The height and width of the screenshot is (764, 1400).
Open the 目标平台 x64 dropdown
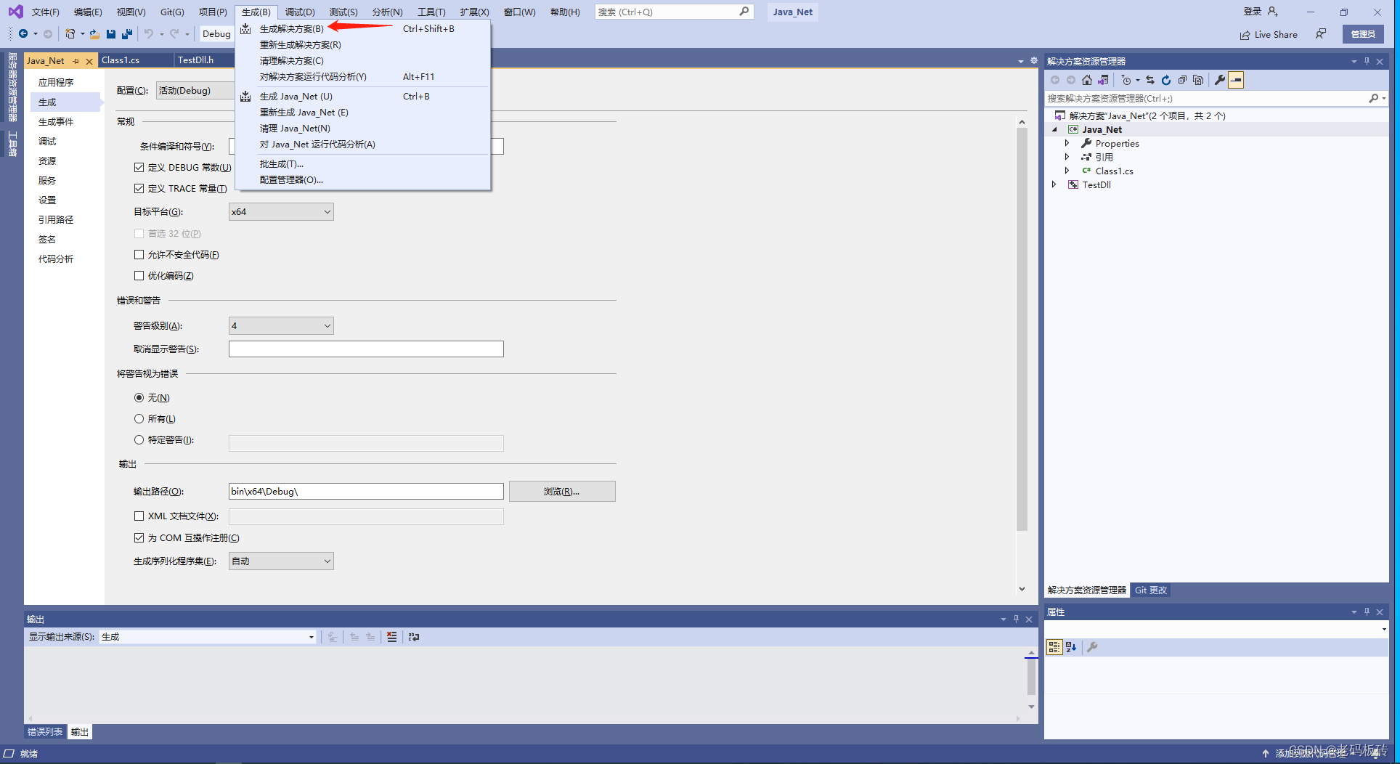pyautogui.click(x=281, y=211)
